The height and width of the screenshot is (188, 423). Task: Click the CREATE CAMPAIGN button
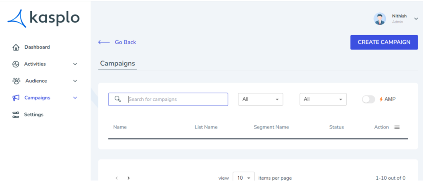384,42
